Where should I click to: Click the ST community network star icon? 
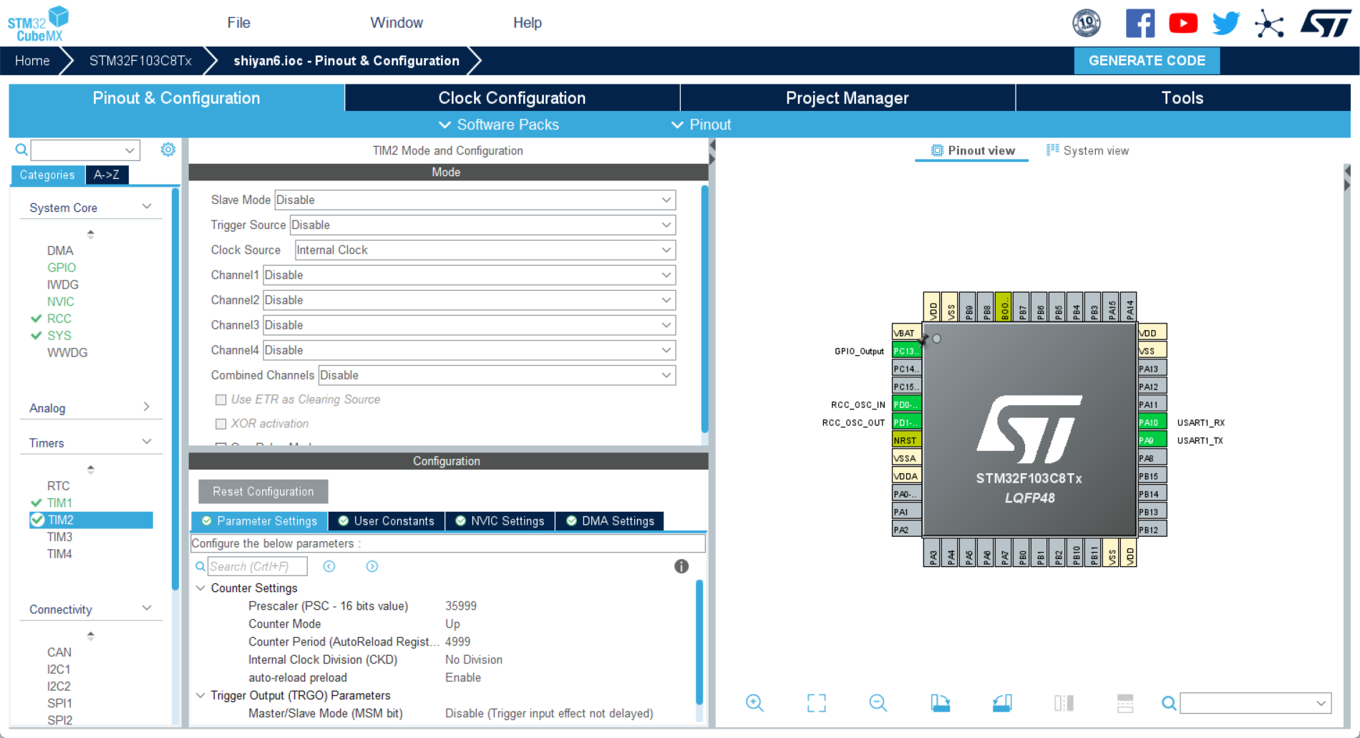click(1269, 23)
